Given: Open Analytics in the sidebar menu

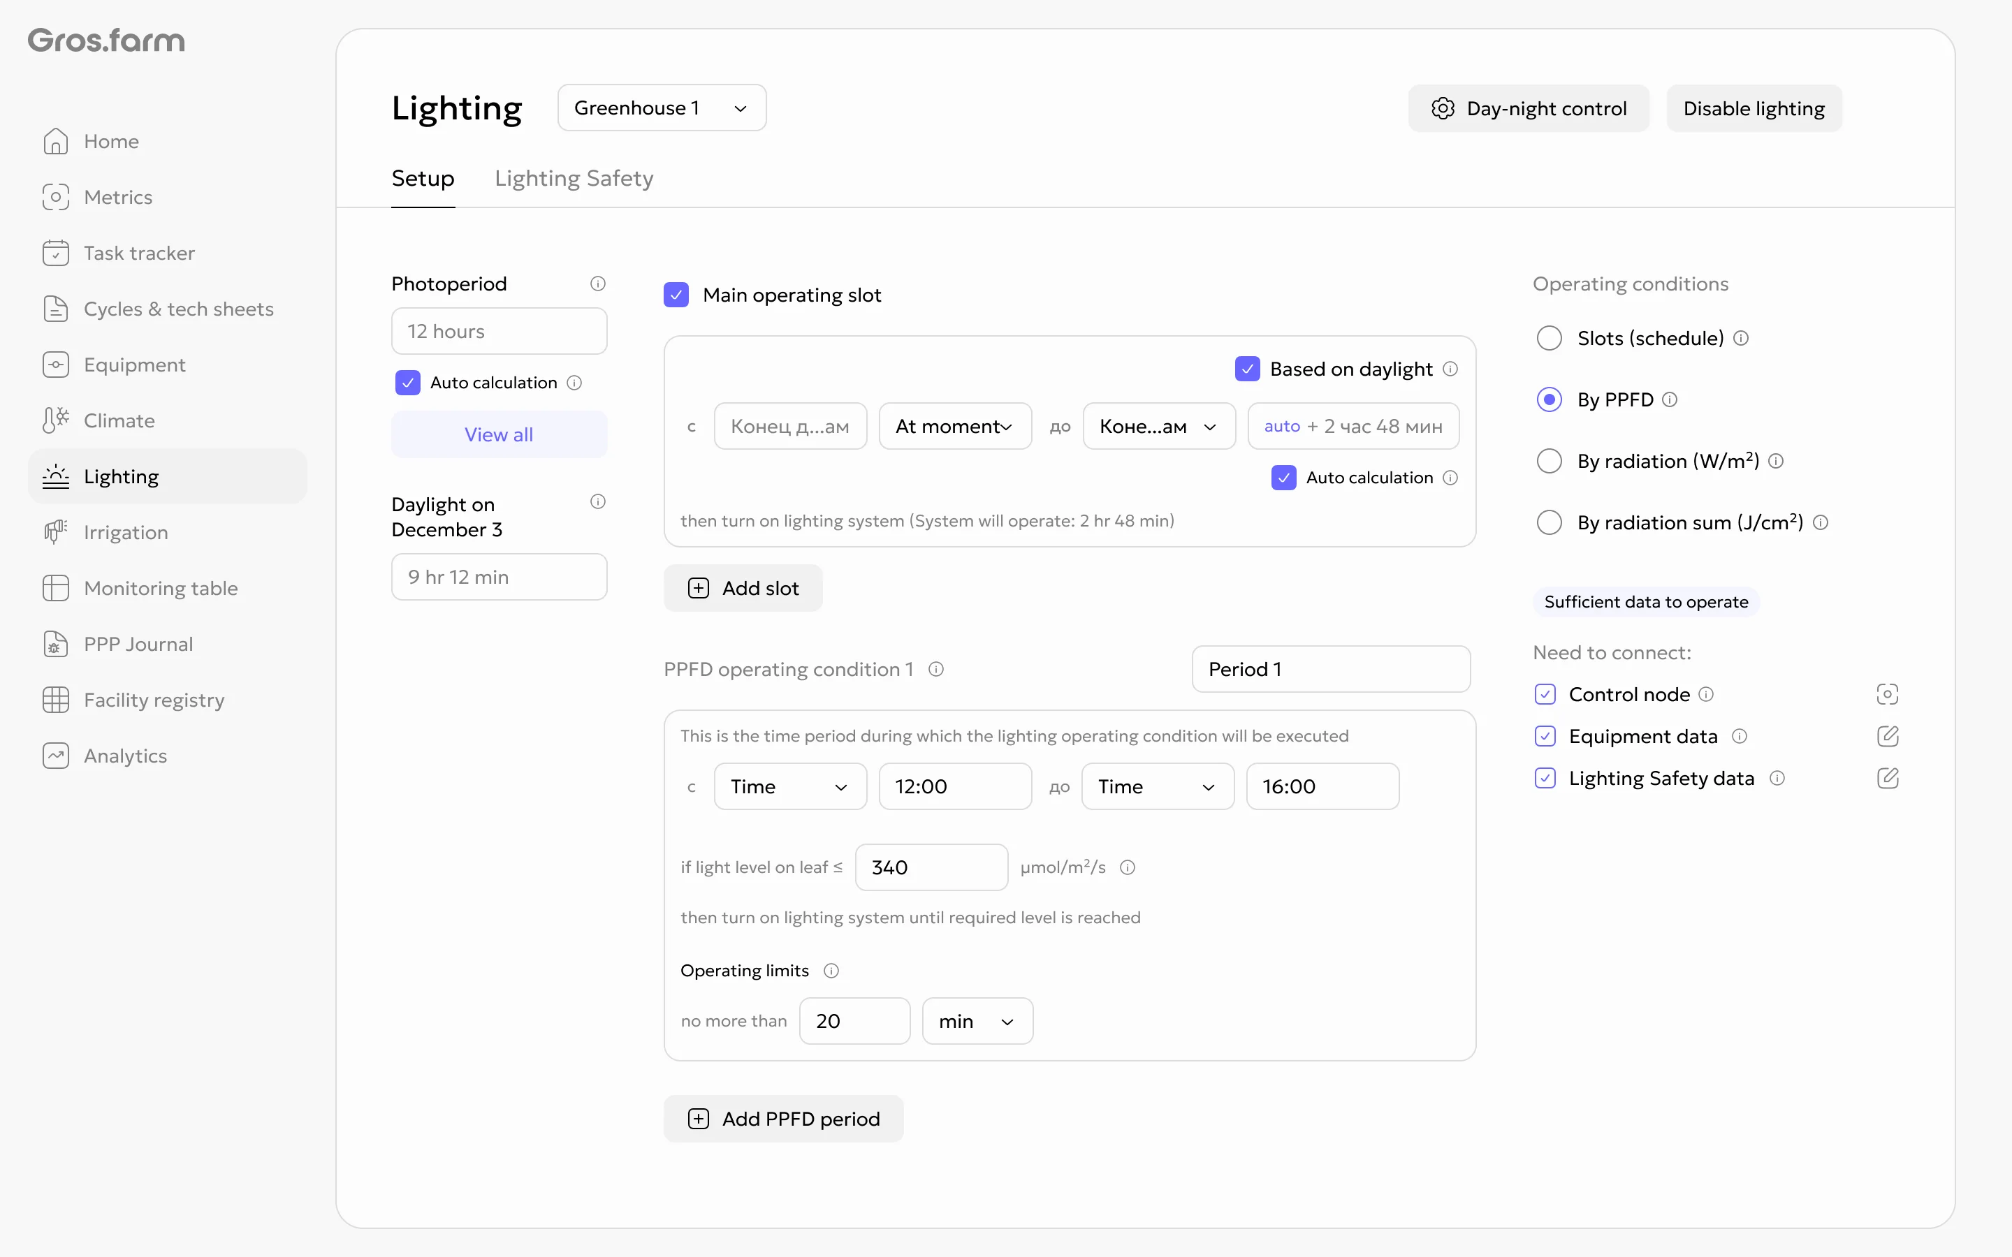Looking at the screenshot, I should click(x=168, y=755).
